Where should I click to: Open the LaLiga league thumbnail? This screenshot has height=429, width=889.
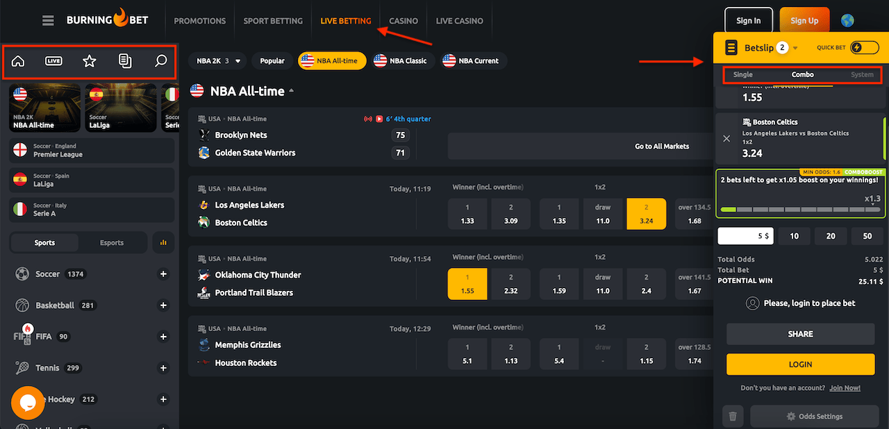coord(119,108)
